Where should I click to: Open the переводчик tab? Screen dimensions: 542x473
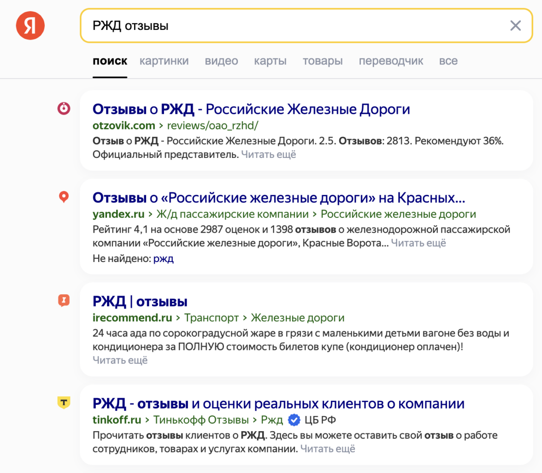pyautogui.click(x=391, y=61)
